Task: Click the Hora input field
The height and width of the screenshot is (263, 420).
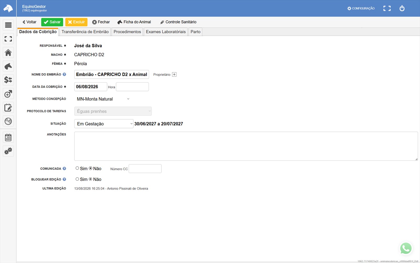Action: (x=132, y=87)
